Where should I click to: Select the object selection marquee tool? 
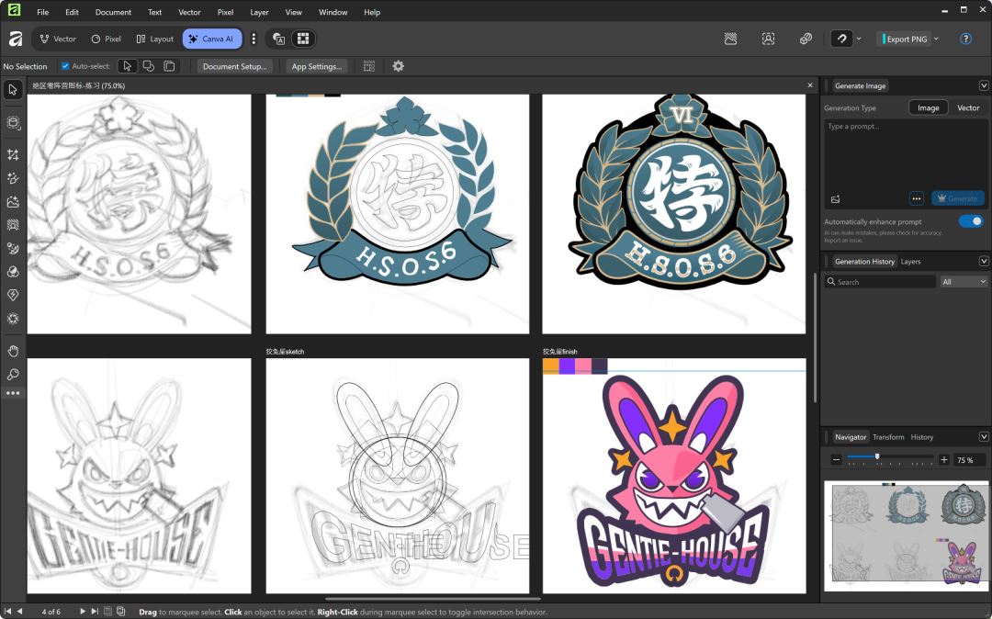(x=13, y=123)
